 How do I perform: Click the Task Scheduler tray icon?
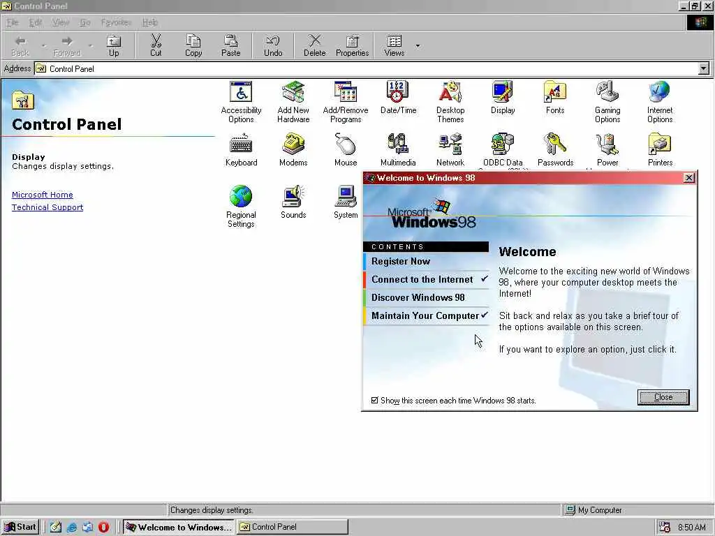(665, 528)
